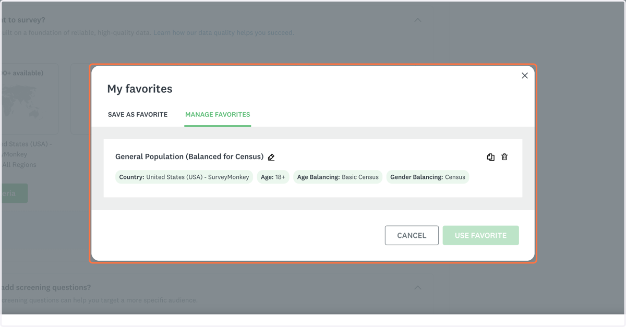Select the General Population (Balanced for Census) title

pyautogui.click(x=189, y=156)
